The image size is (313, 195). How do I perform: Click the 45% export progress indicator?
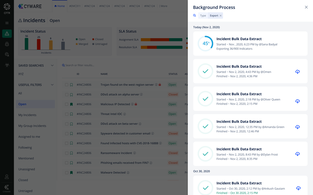click(x=205, y=44)
